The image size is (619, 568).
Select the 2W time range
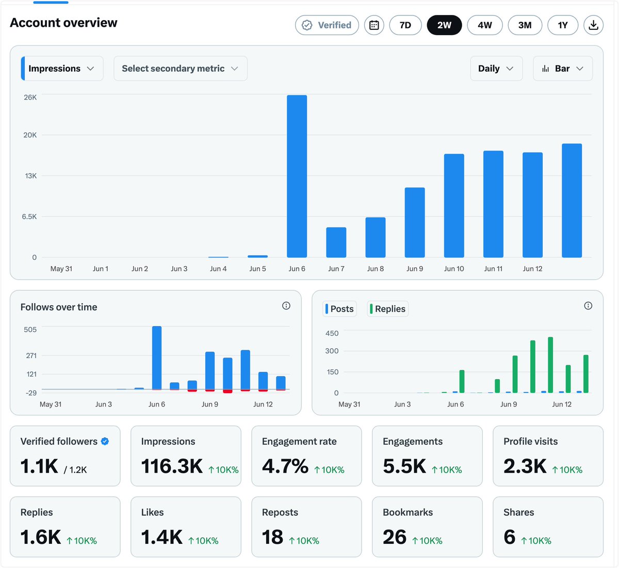point(444,25)
